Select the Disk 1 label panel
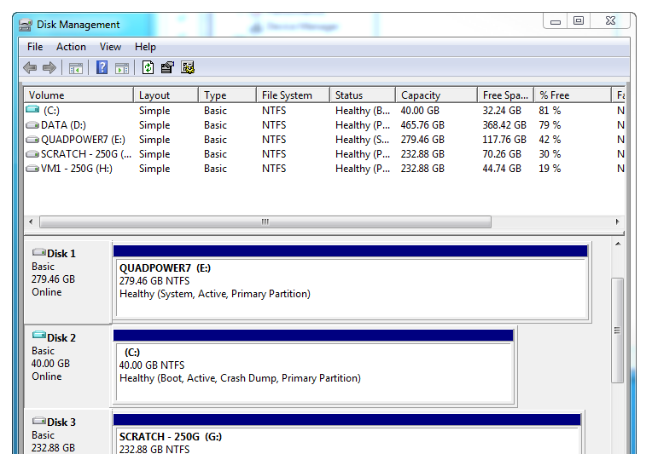The height and width of the screenshot is (454, 652). [x=67, y=282]
